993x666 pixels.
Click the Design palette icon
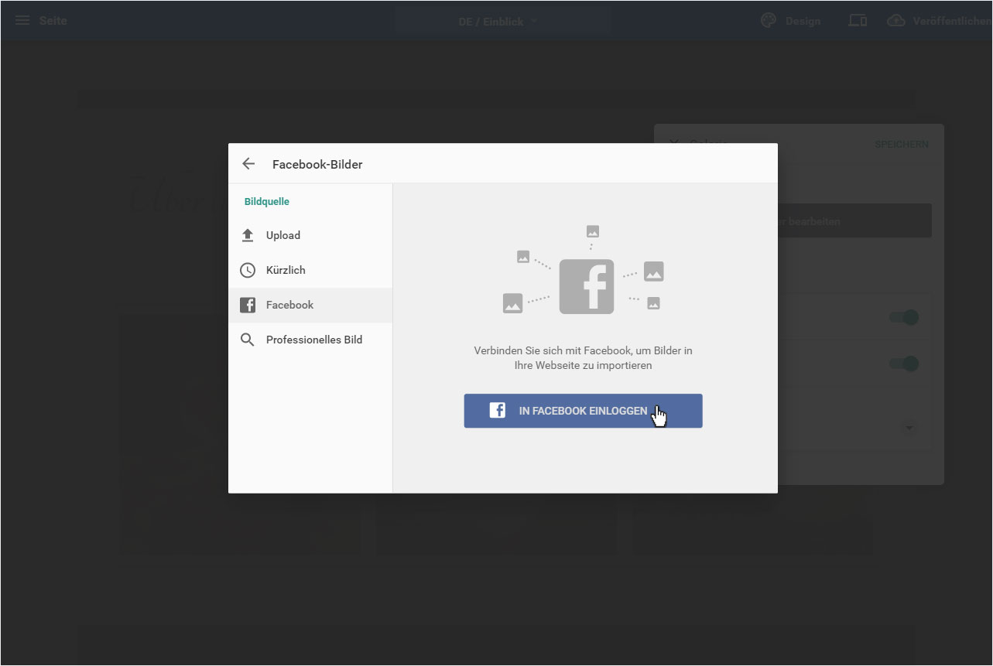pos(769,21)
